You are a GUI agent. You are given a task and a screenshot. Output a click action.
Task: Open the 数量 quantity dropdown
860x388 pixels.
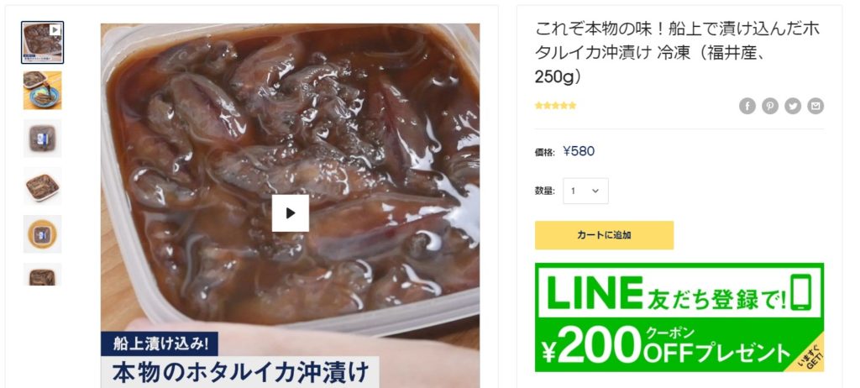pyautogui.click(x=585, y=191)
